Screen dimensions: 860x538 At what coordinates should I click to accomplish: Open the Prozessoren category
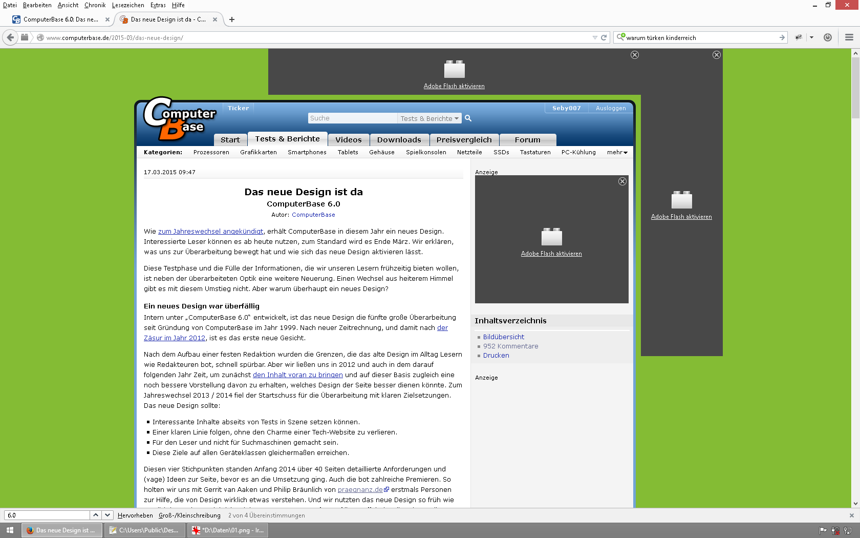point(211,152)
